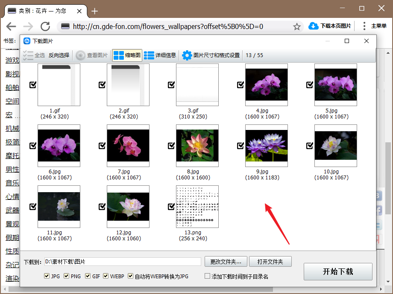Screen dimensions: 393x294
Task: Select the 4.jpg purple orchid thumbnail
Action: point(267,85)
